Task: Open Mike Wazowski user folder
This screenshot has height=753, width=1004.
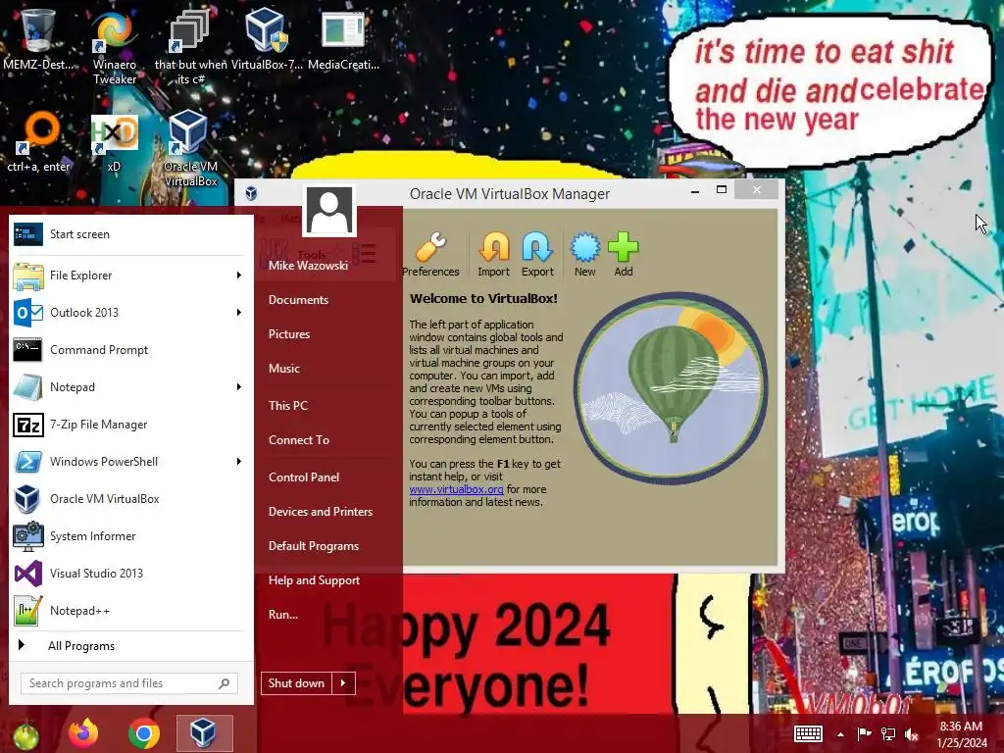Action: 308,265
